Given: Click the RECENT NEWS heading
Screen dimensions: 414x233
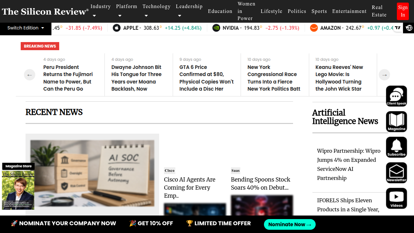Looking at the screenshot, I should click(54, 112).
